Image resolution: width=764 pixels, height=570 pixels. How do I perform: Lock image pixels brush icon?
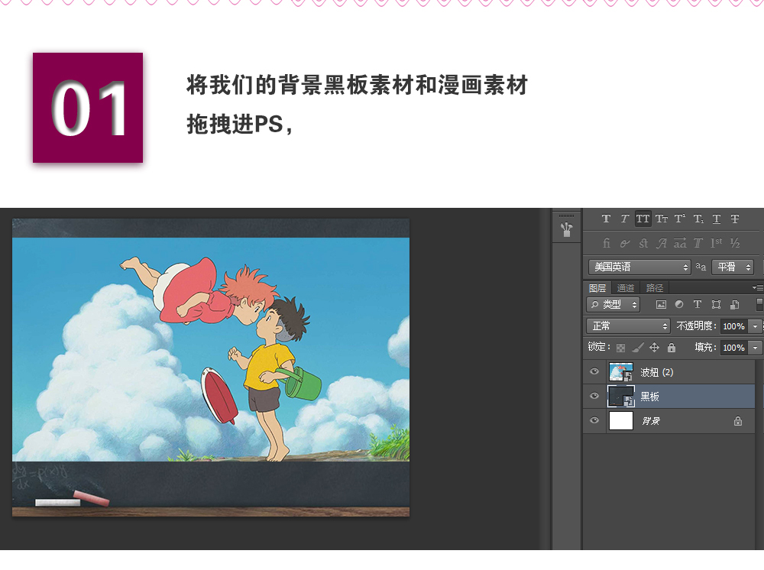click(x=638, y=348)
